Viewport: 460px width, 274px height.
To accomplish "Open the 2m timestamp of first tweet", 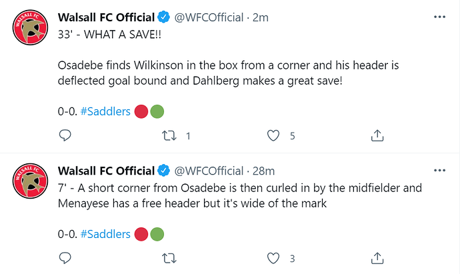I will 261,17.
